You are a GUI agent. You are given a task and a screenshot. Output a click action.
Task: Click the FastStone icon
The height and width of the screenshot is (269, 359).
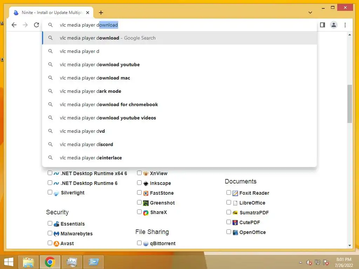tap(146, 193)
